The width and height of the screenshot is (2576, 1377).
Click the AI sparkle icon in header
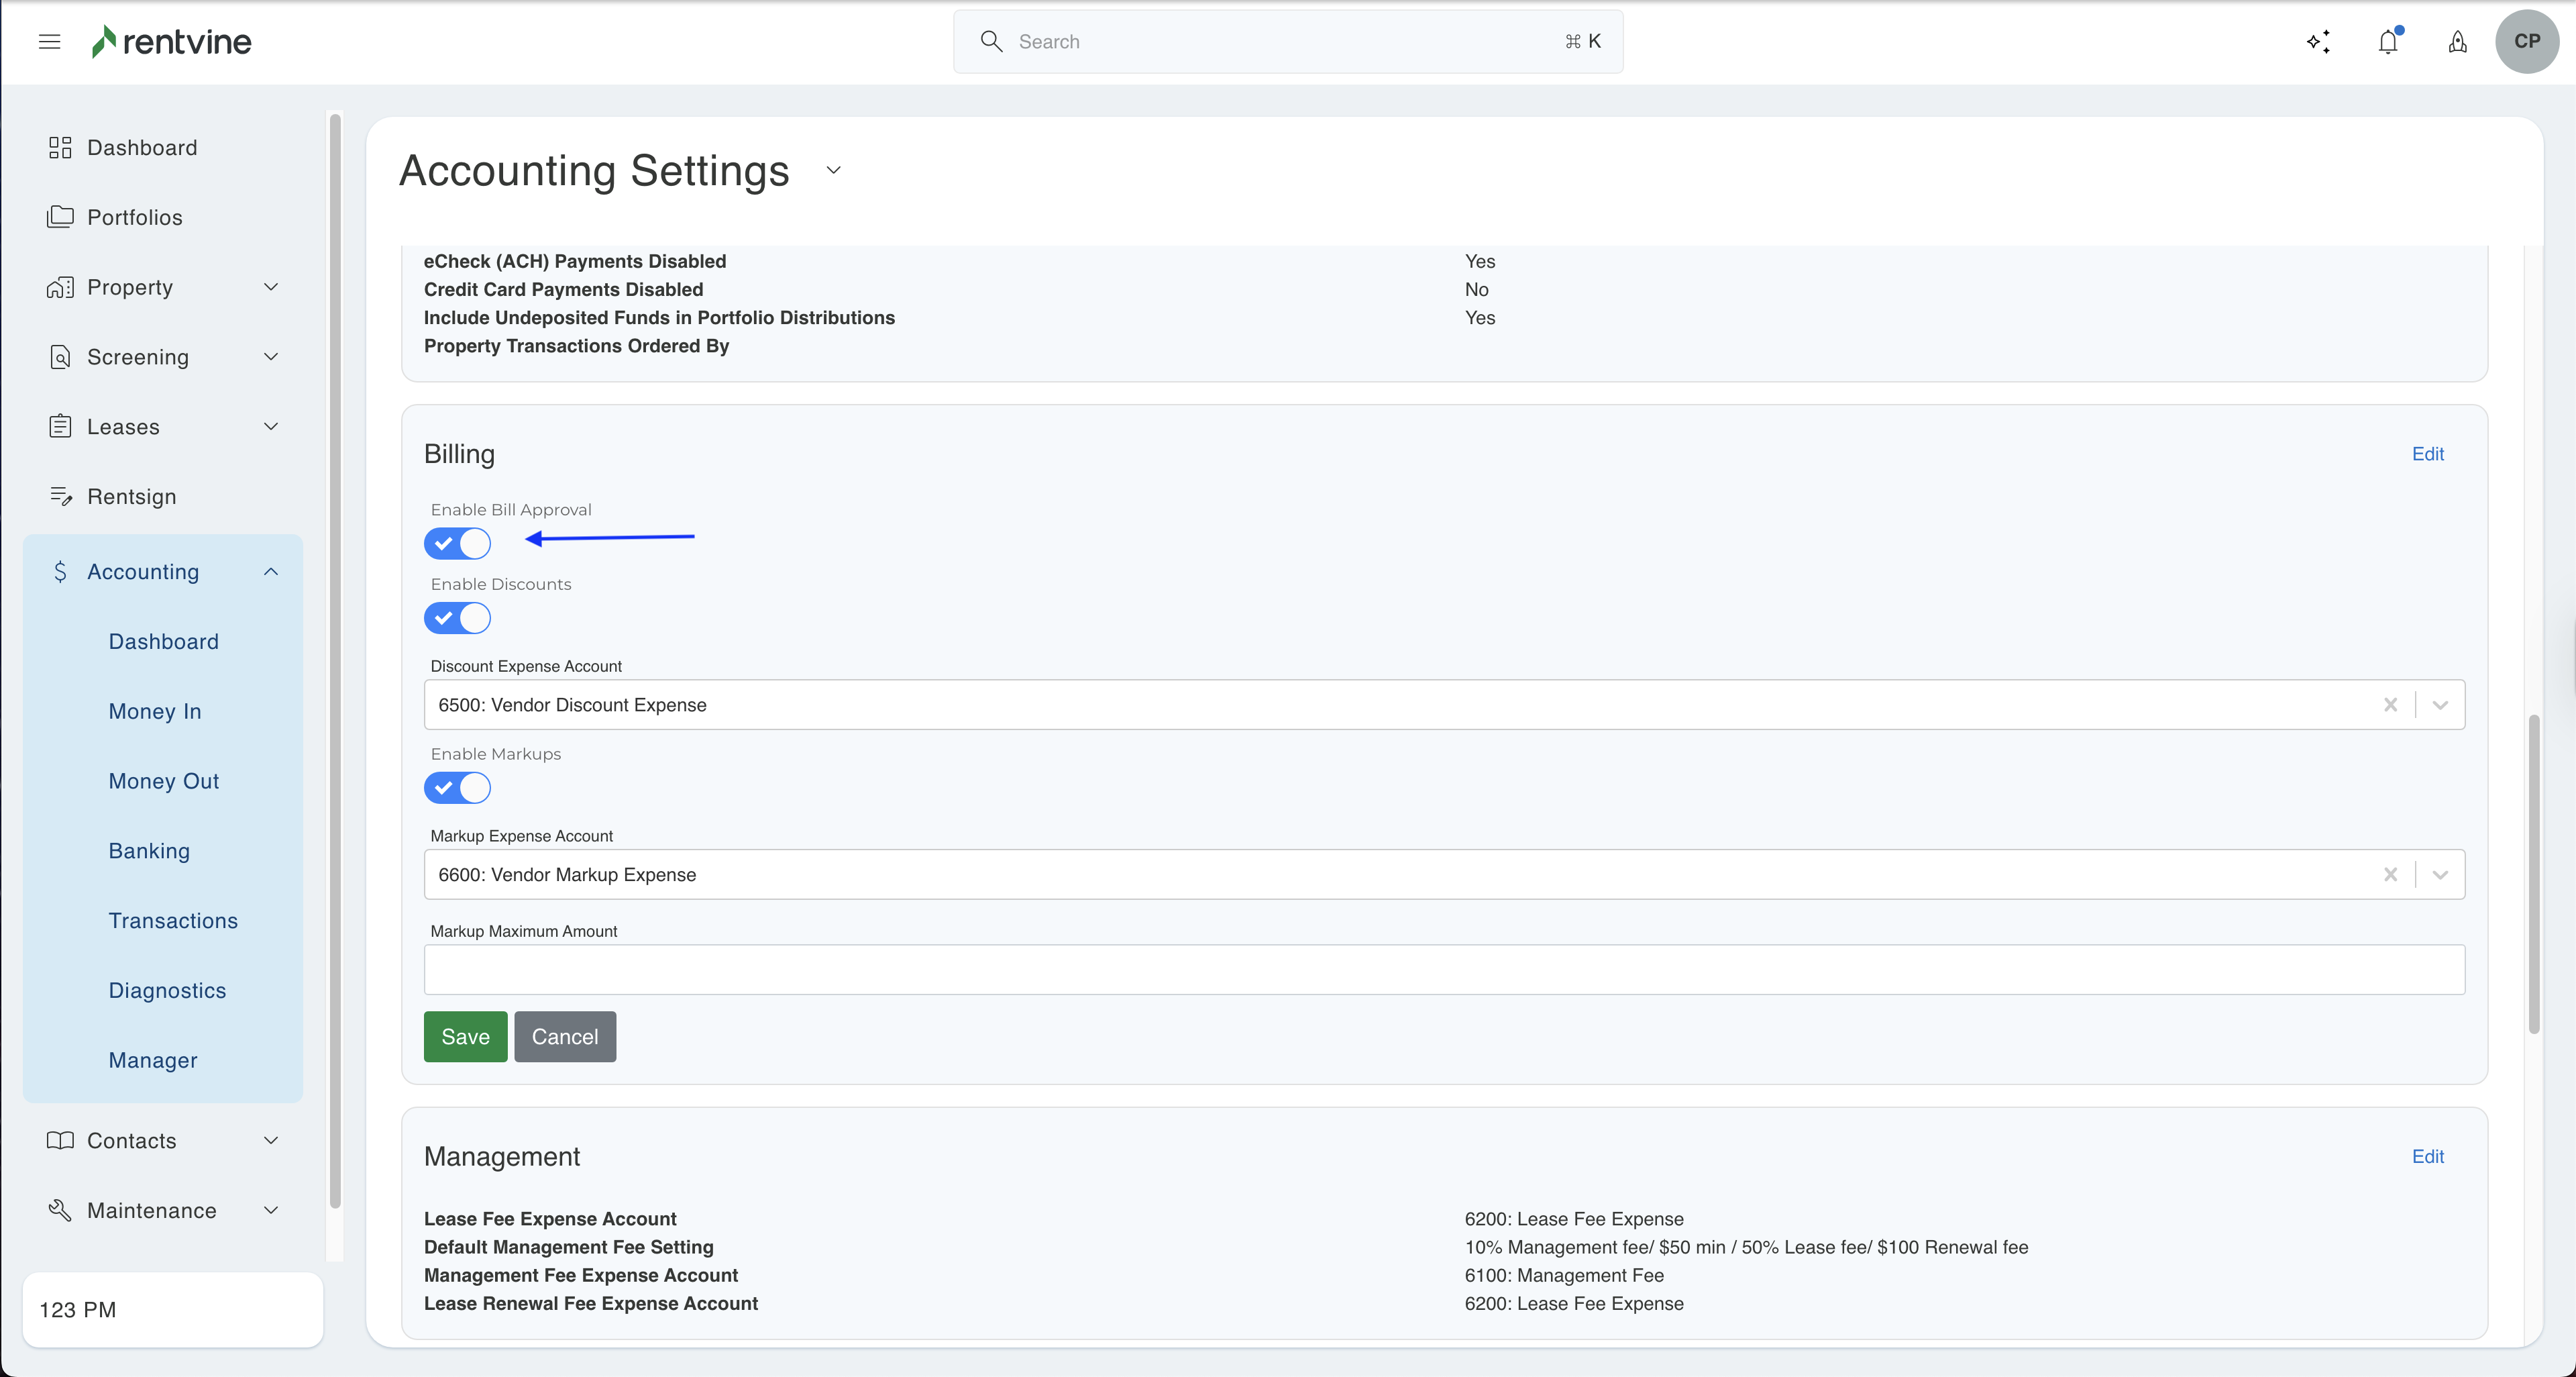coord(2318,41)
